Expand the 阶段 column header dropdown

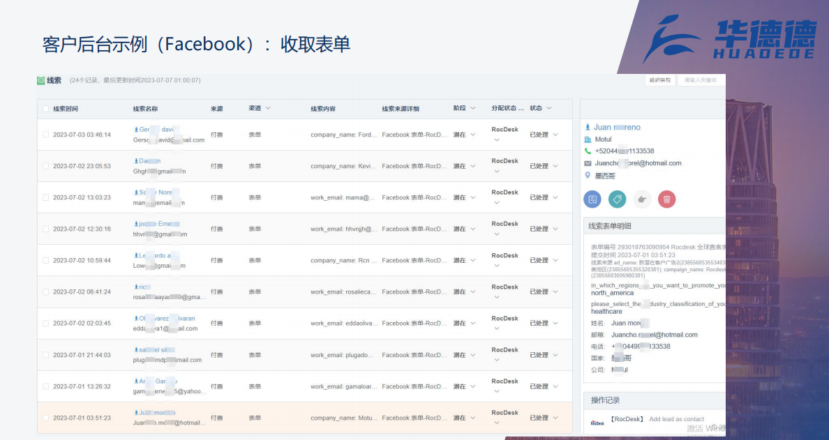tap(472, 108)
